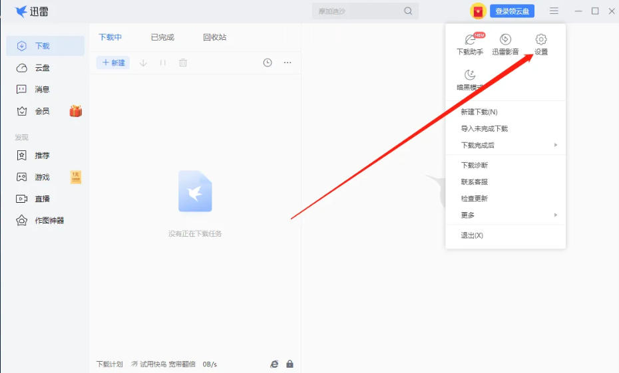Select 联系客服 menu item
The width and height of the screenshot is (619, 373).
coord(505,182)
